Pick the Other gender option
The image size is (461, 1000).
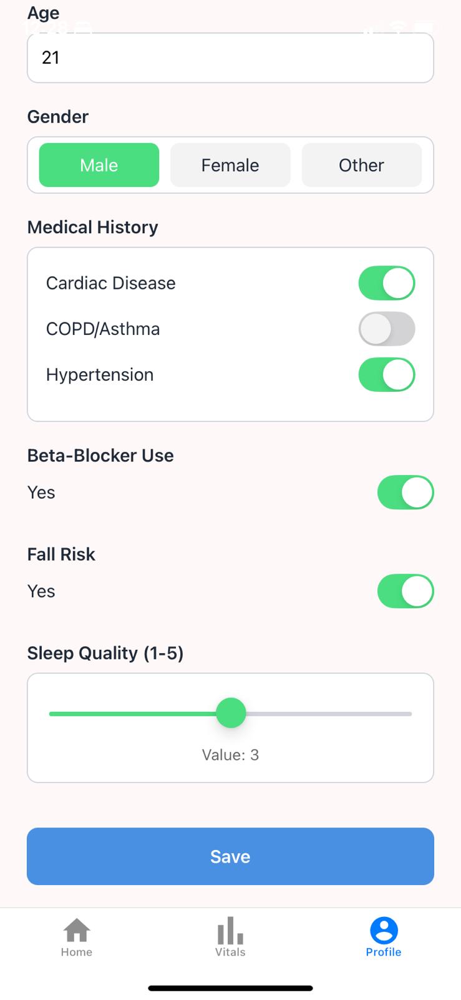coord(362,165)
